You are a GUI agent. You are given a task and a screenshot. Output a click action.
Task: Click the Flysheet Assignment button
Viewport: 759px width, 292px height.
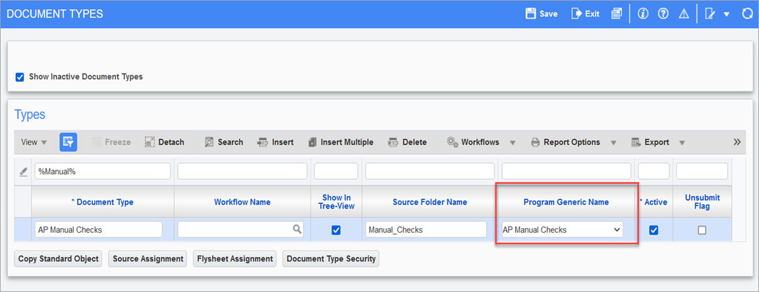pos(235,258)
